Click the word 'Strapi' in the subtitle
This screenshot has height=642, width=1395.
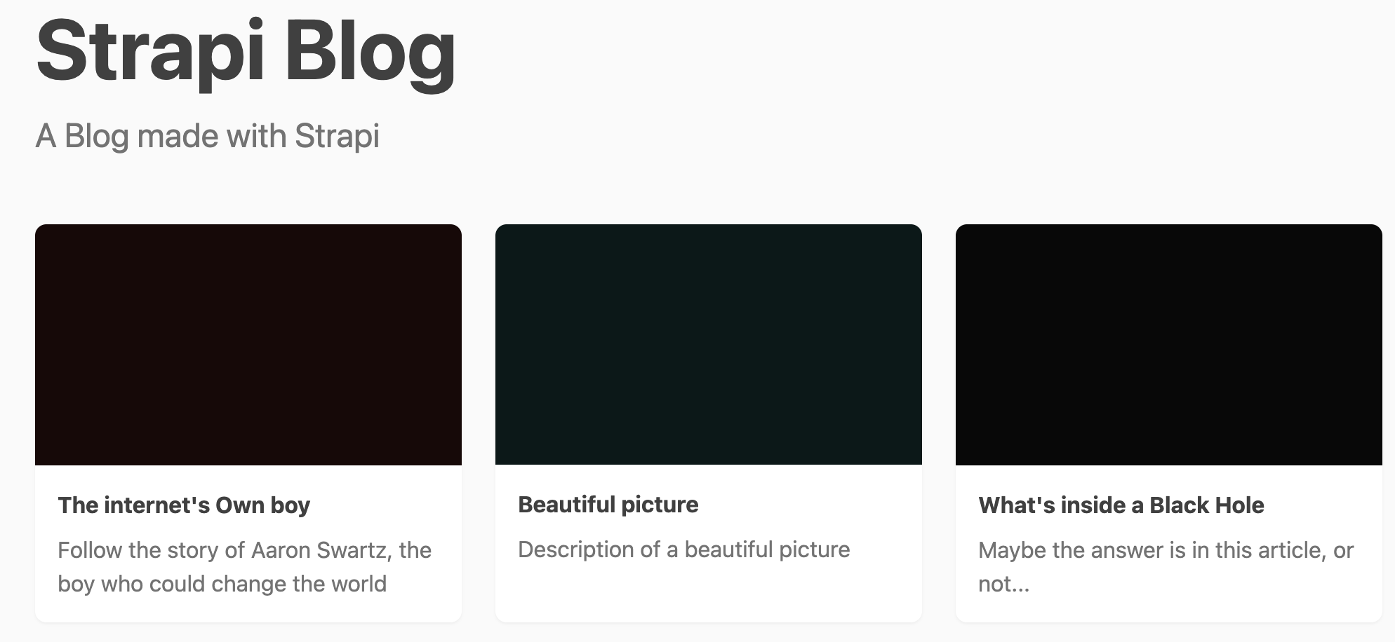(x=337, y=136)
